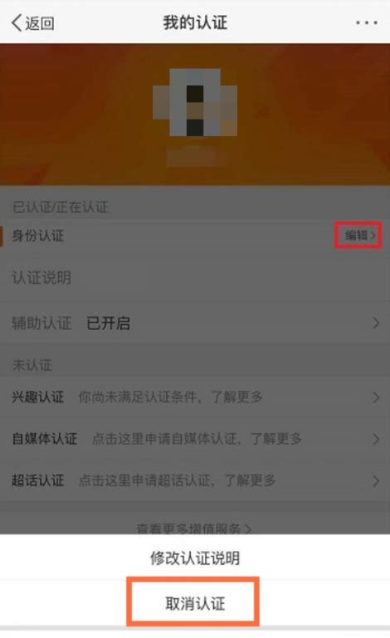Select 修改认证说明 in the bottom sheet
The height and width of the screenshot is (638, 390).
(x=195, y=558)
